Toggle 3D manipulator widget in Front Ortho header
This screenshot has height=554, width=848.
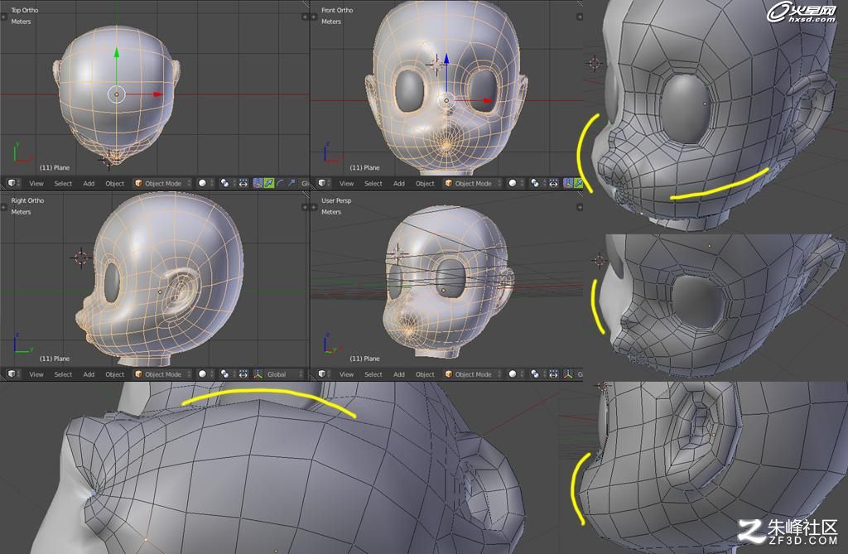pos(568,183)
